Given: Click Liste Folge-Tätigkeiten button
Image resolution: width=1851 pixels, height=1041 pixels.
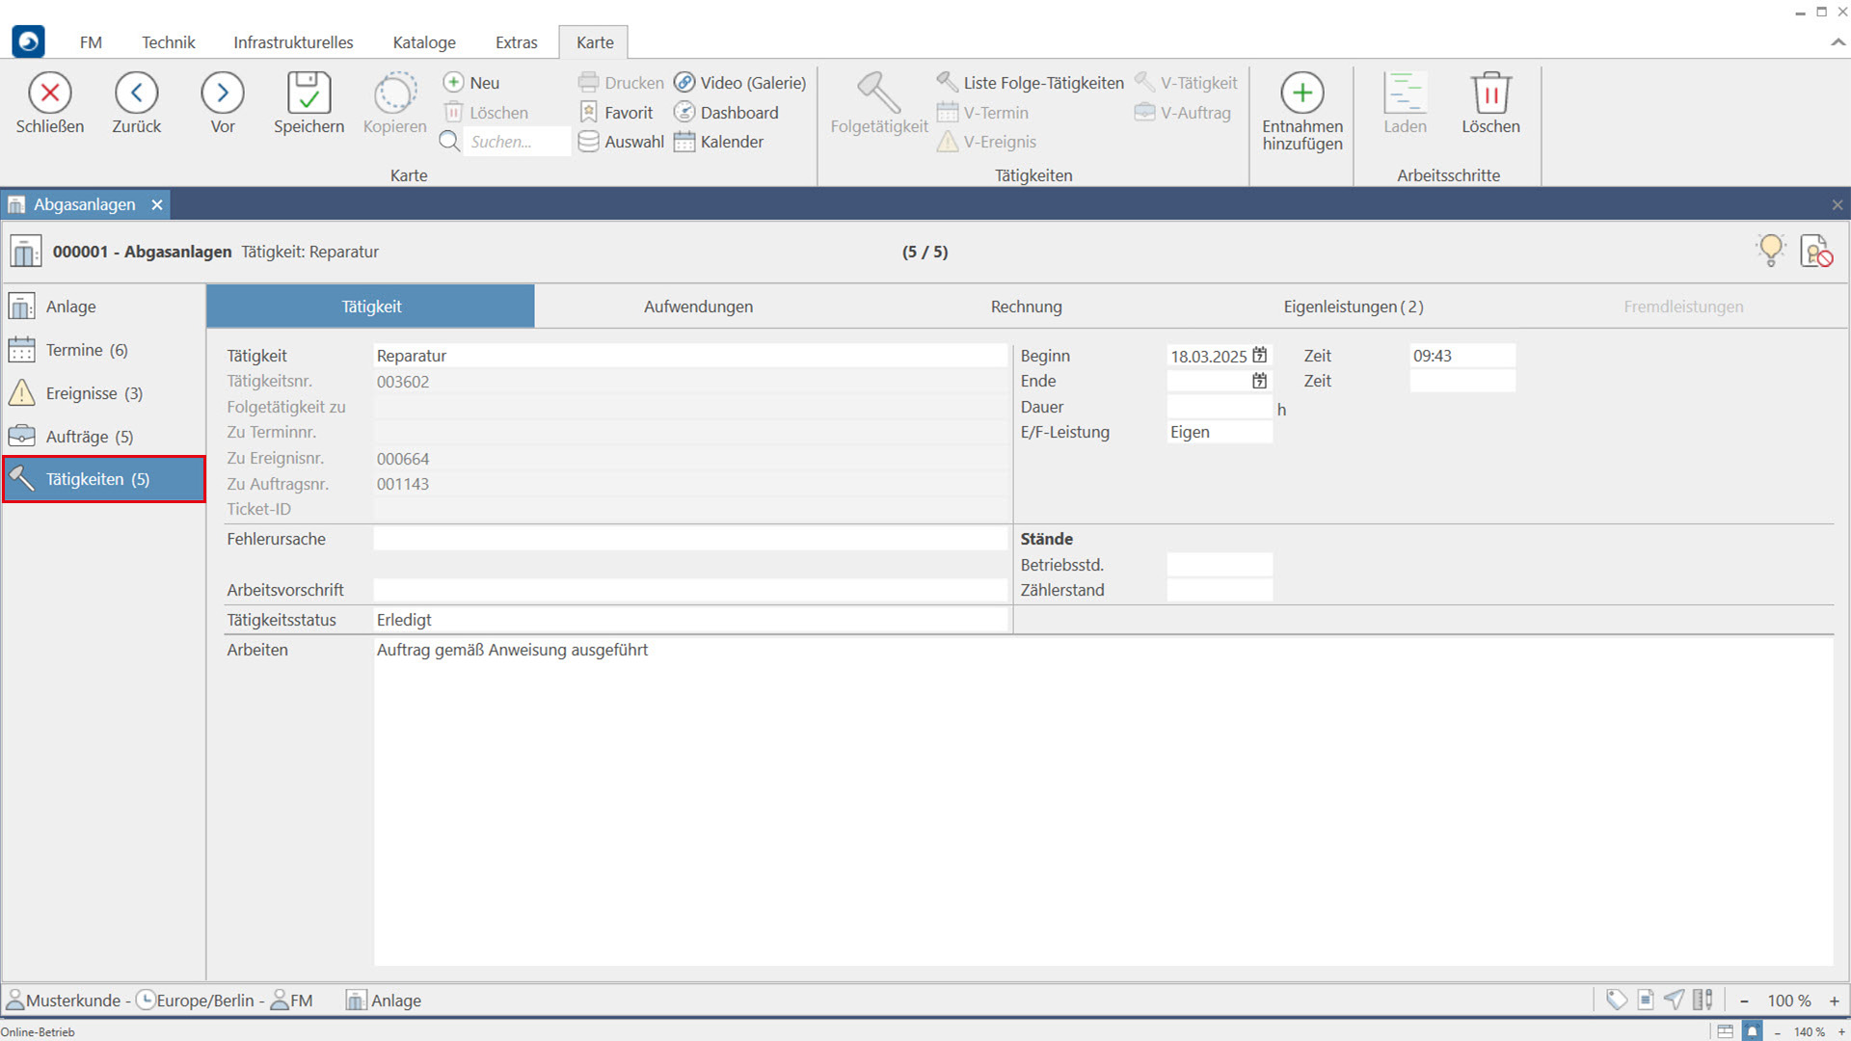Looking at the screenshot, I should [1031, 83].
